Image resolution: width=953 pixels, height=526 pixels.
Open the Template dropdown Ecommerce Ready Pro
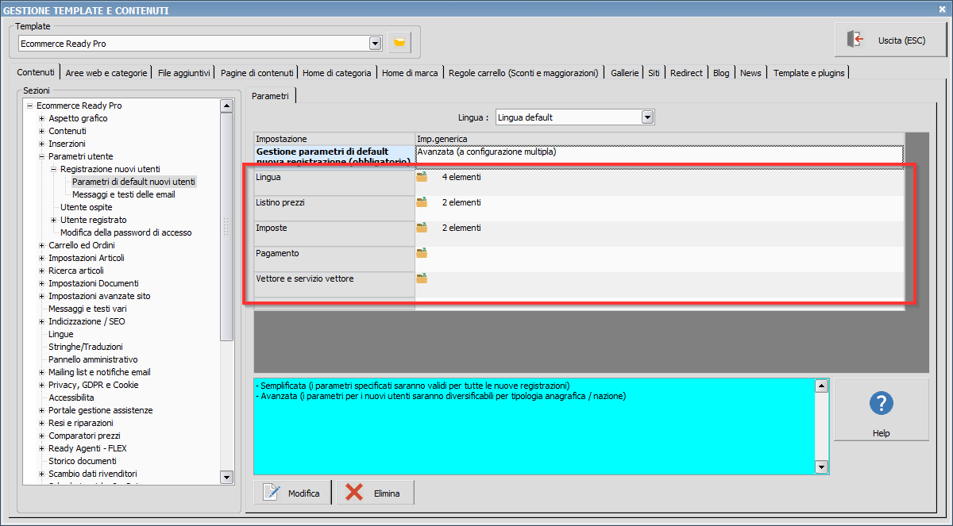click(376, 43)
